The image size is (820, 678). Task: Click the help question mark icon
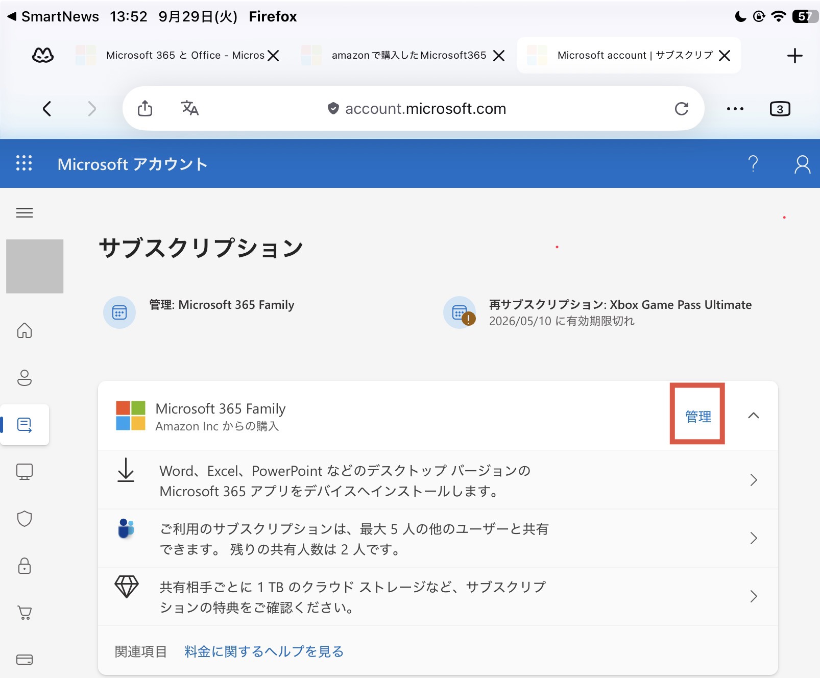753,163
